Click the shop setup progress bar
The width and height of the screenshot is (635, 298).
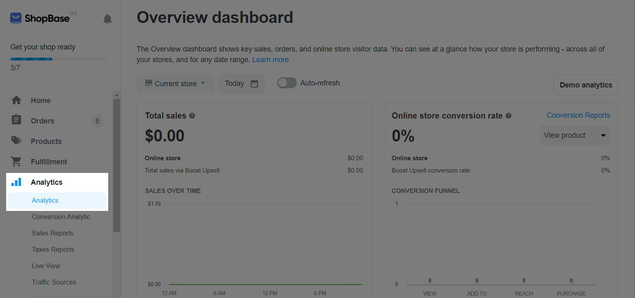coord(59,59)
